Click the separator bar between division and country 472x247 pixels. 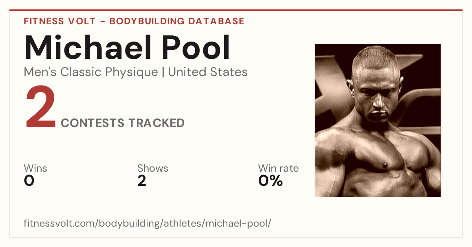coord(163,73)
